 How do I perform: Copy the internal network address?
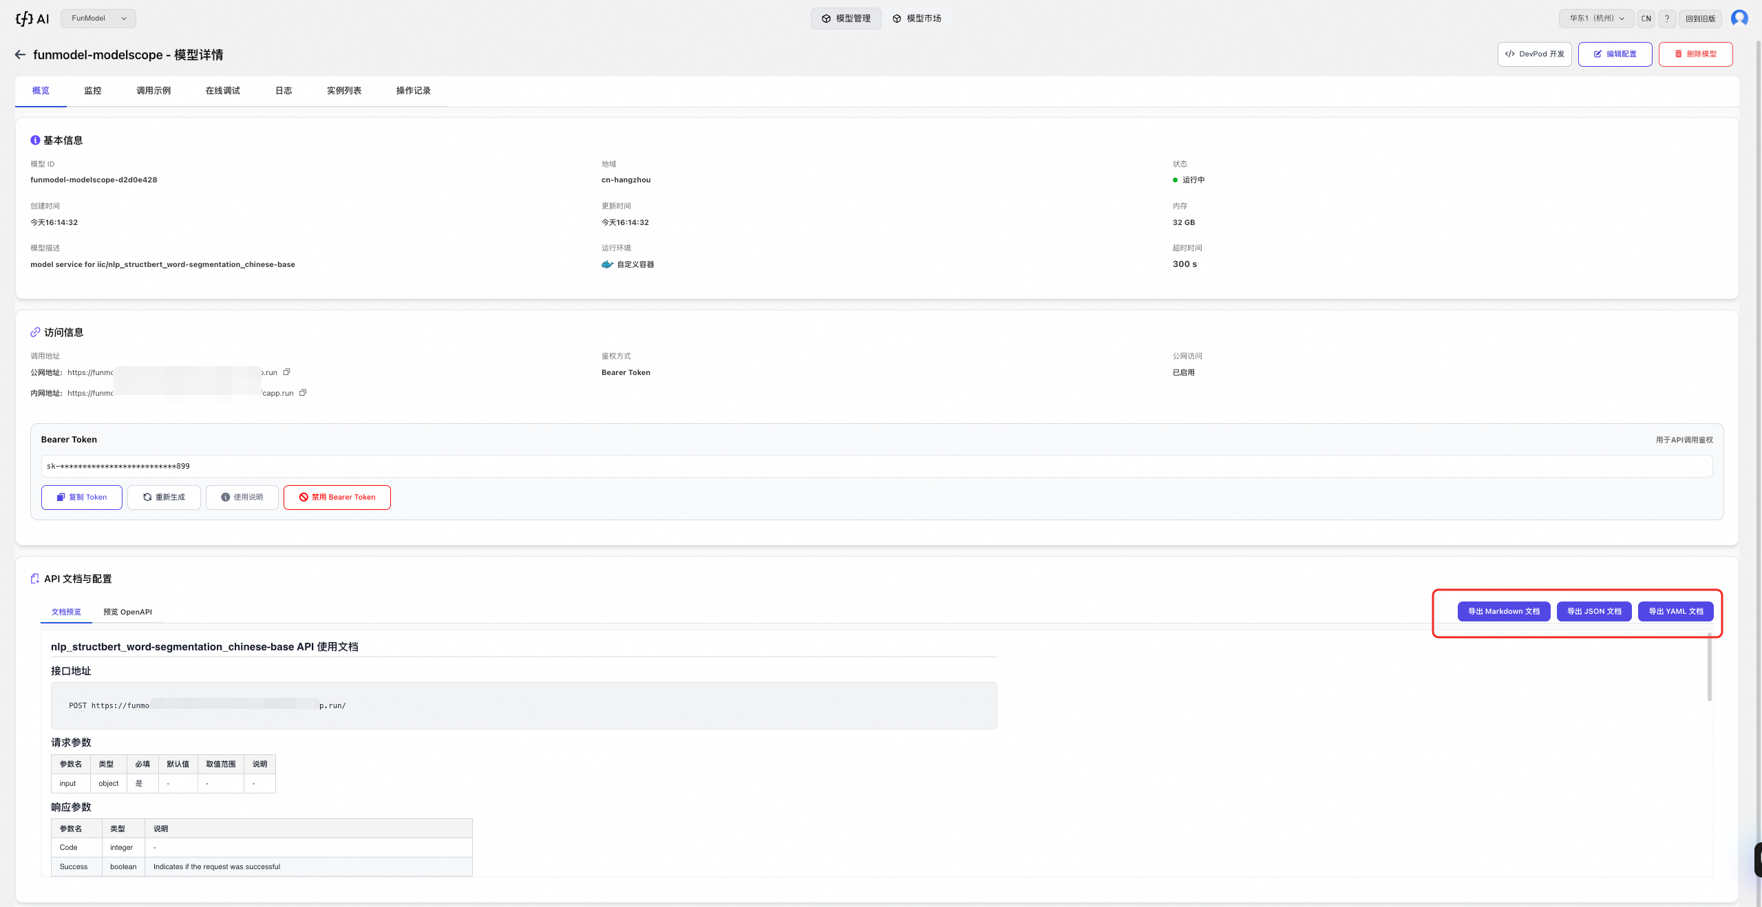coord(303,393)
